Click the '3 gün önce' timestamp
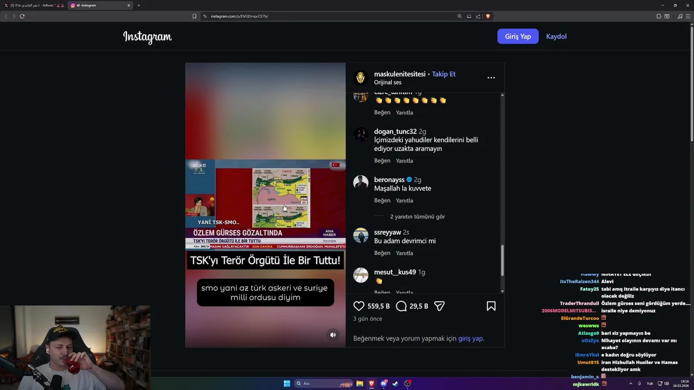The height and width of the screenshot is (390, 694). tap(368, 319)
